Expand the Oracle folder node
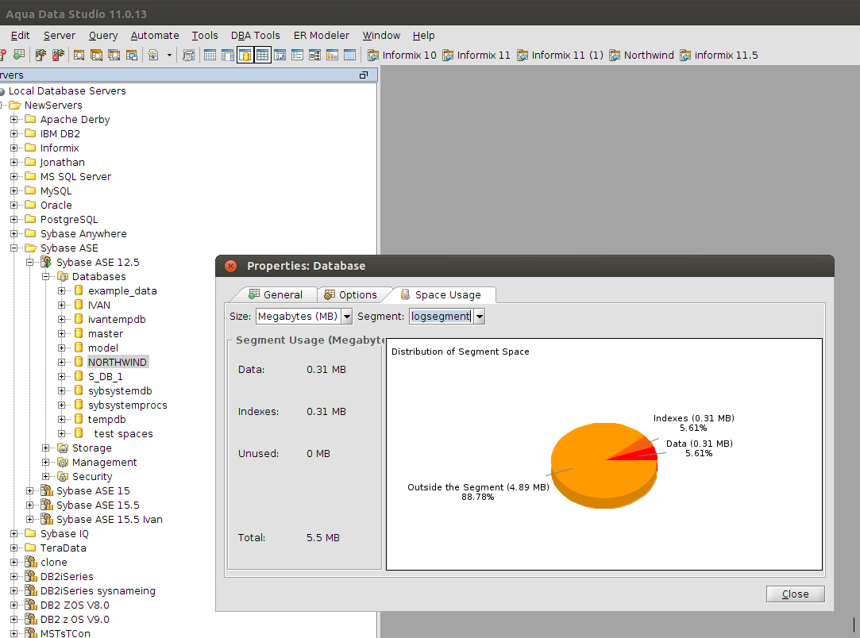The image size is (860, 638). tap(13, 205)
